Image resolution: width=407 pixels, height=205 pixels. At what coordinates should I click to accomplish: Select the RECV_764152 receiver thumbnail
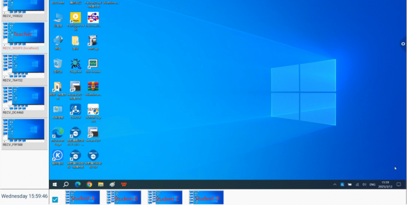(24, 66)
